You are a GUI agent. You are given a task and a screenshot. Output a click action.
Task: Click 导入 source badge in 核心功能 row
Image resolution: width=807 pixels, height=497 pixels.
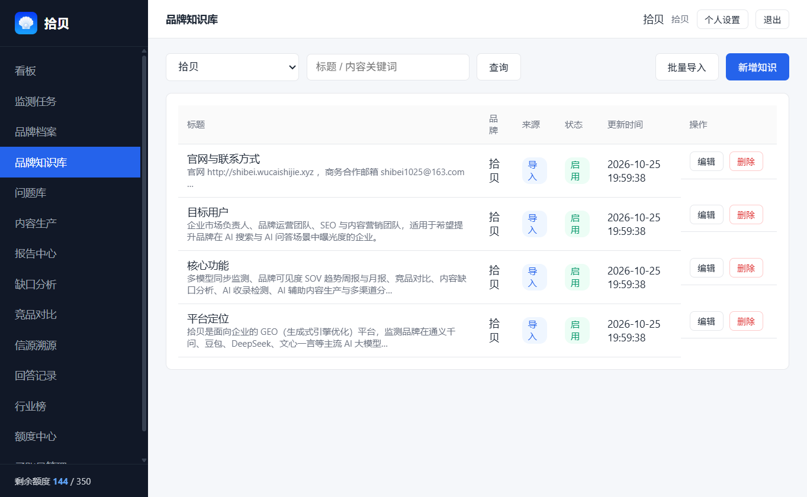534,277
